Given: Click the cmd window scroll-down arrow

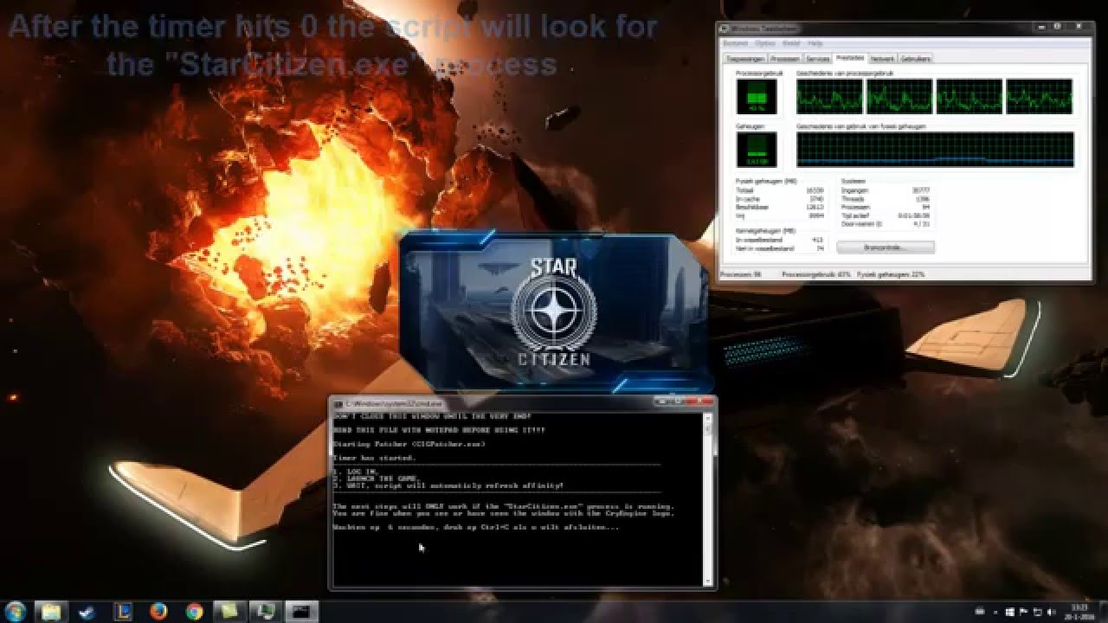Looking at the screenshot, I should [x=709, y=581].
